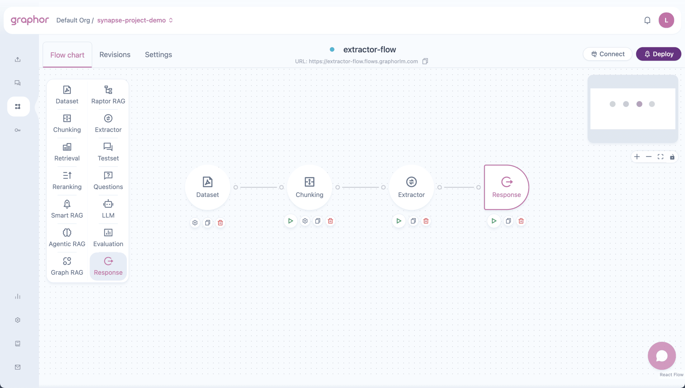Open the notifications bell

[x=647, y=20]
